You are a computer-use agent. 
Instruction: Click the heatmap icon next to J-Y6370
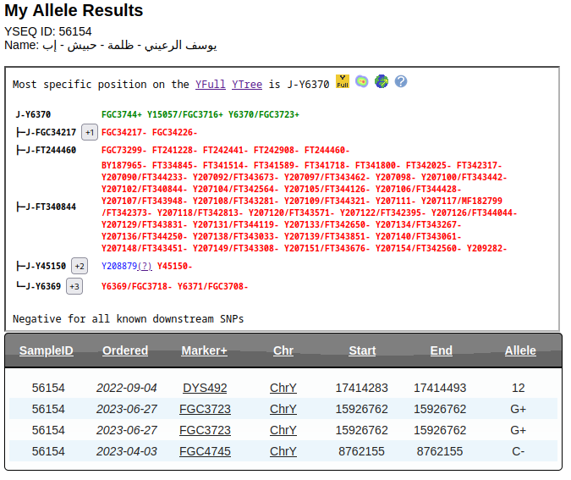[361, 81]
